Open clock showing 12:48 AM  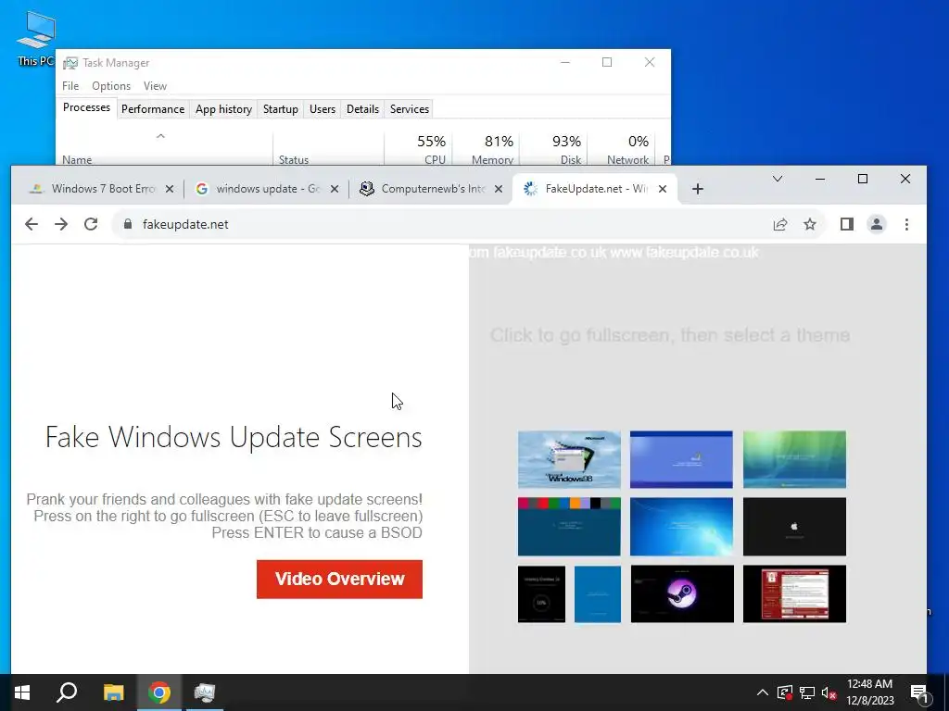pos(869,692)
